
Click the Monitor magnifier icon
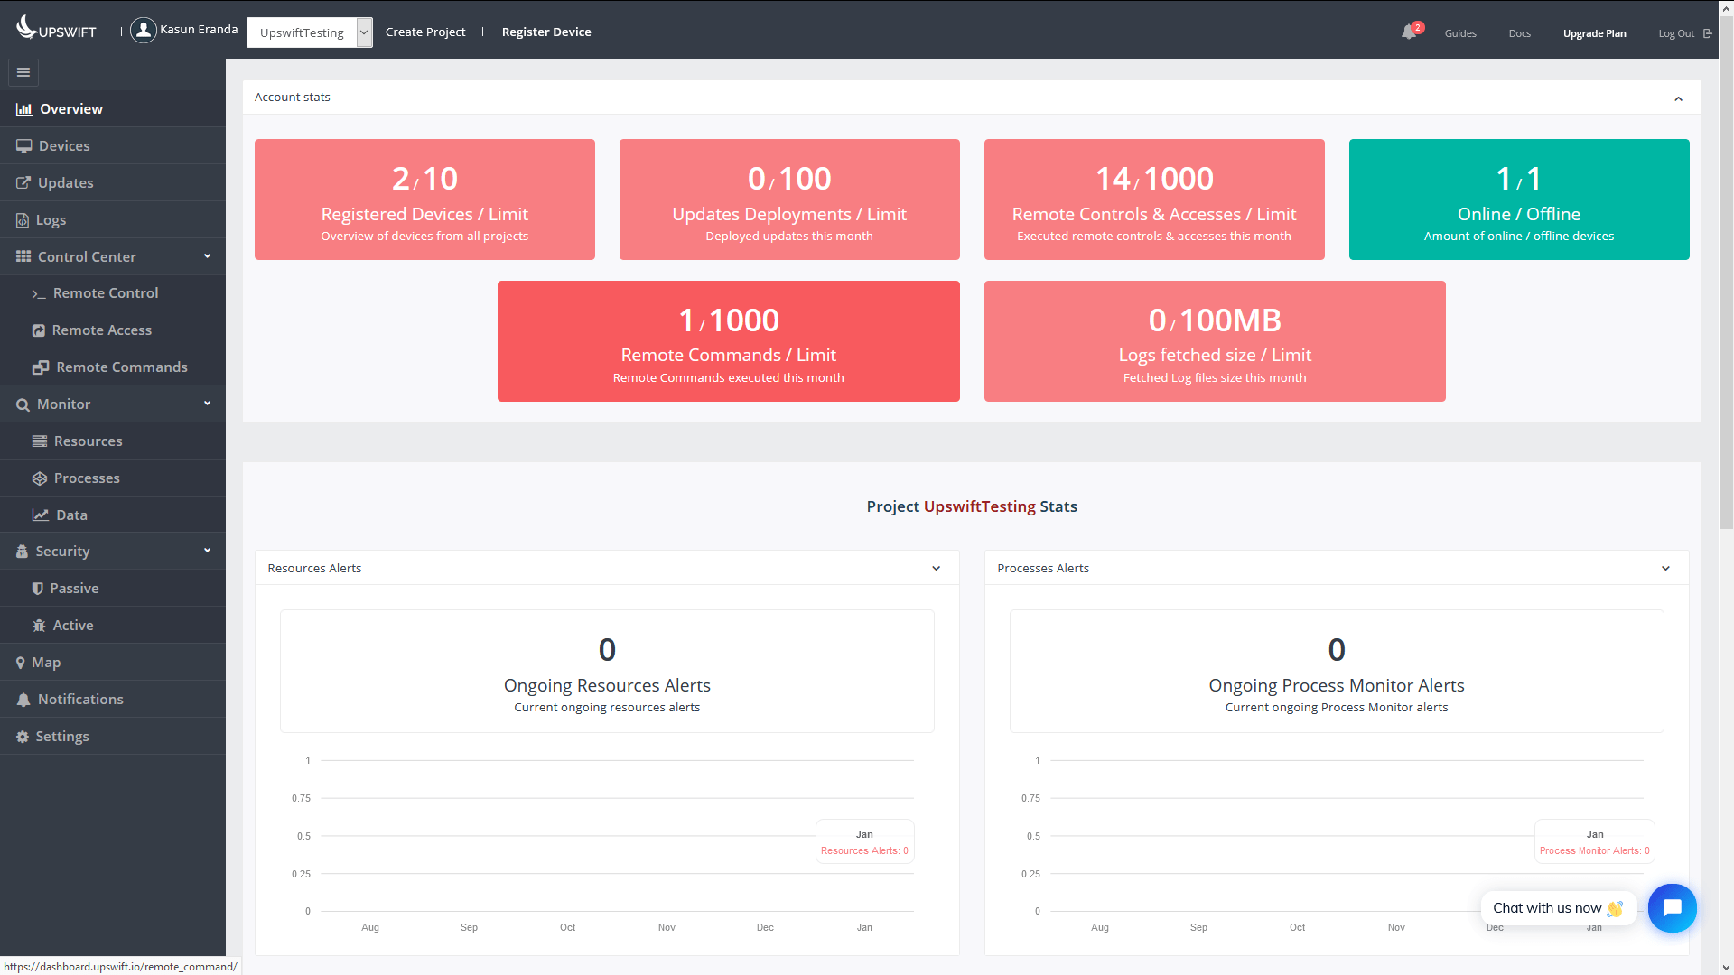[x=23, y=405]
